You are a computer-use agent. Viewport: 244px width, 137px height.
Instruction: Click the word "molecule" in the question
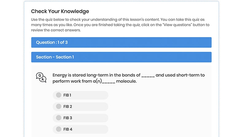point(126,81)
